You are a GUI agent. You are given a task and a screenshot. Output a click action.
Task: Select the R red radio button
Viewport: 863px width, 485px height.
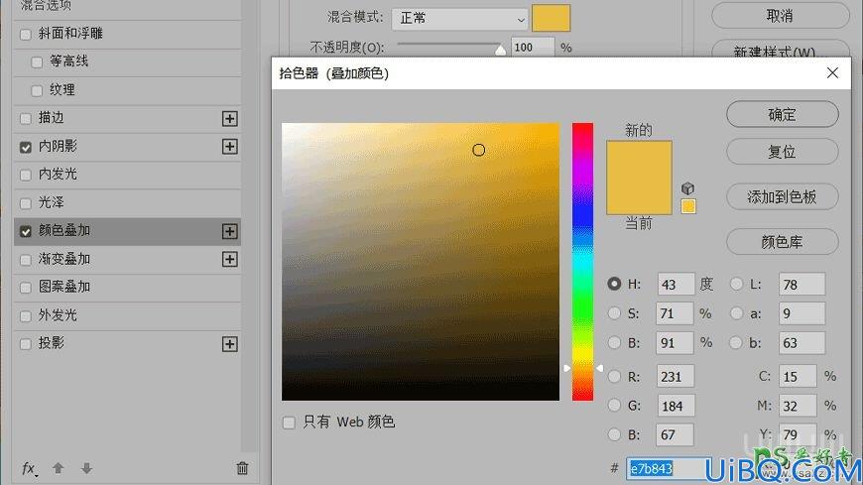point(614,376)
